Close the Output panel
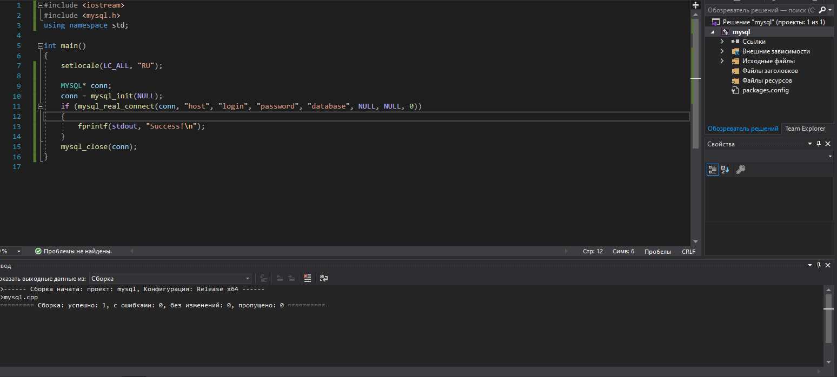 (828, 265)
